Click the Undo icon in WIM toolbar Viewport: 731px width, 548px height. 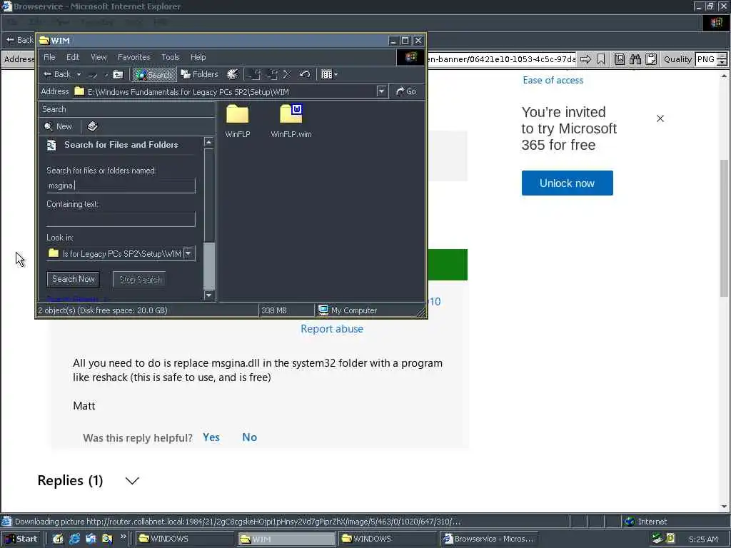tap(304, 74)
